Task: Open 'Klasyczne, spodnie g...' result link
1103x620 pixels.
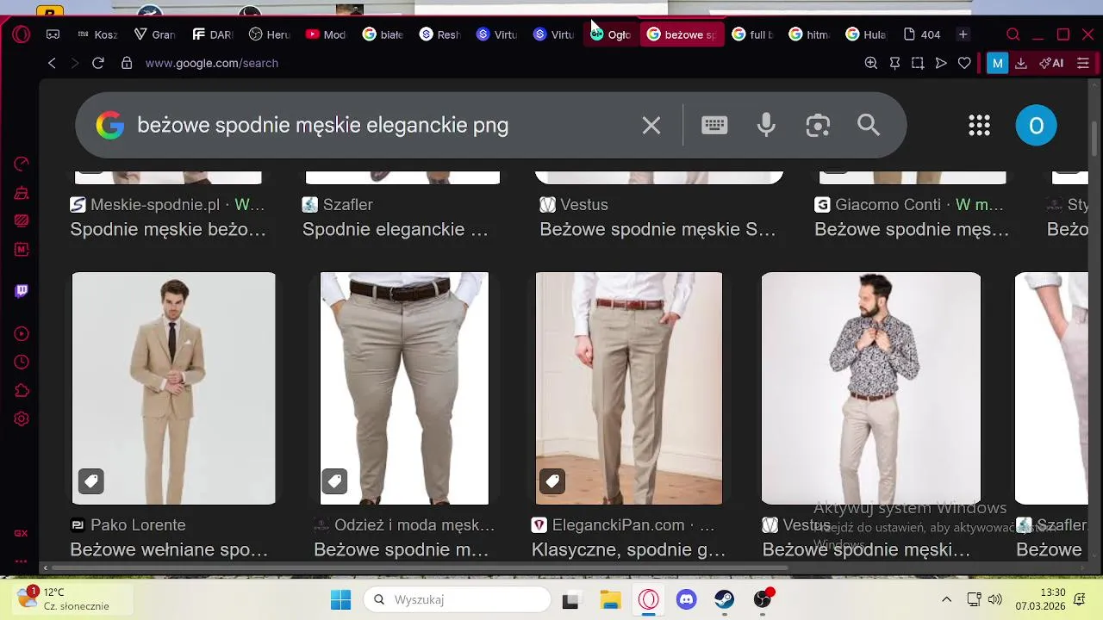Action: coord(628,549)
